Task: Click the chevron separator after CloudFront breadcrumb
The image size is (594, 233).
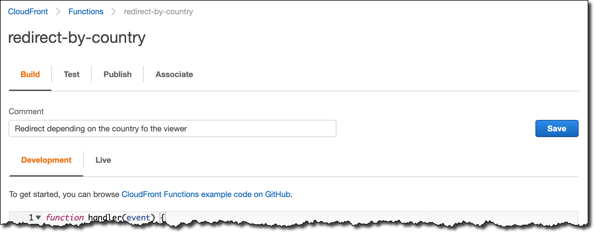Action: coord(58,12)
